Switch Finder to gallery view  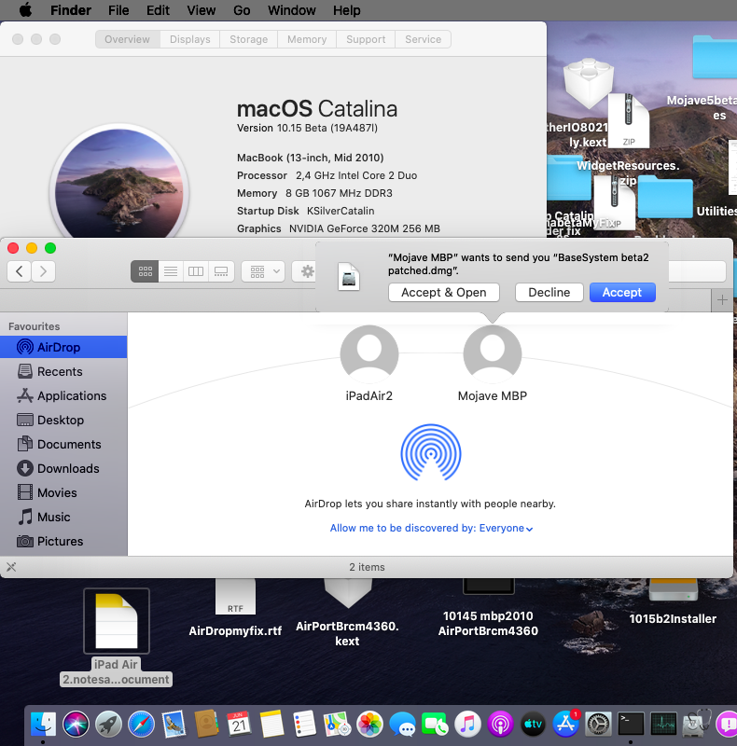(x=221, y=271)
